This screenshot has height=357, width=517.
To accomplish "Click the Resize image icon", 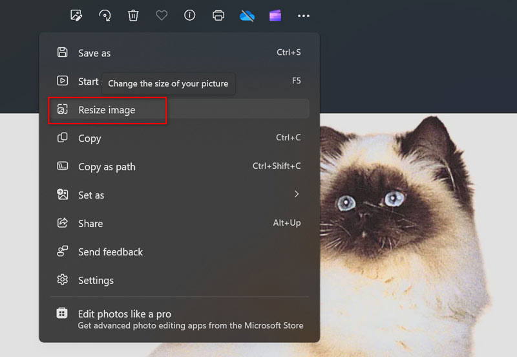I will click(62, 109).
